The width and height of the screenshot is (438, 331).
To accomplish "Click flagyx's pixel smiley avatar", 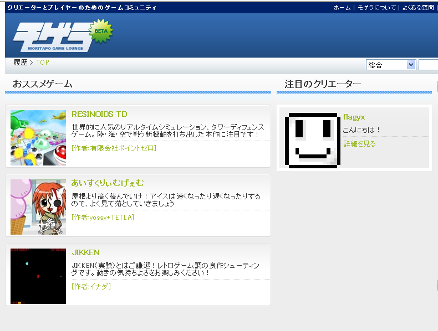I will 310,141.
